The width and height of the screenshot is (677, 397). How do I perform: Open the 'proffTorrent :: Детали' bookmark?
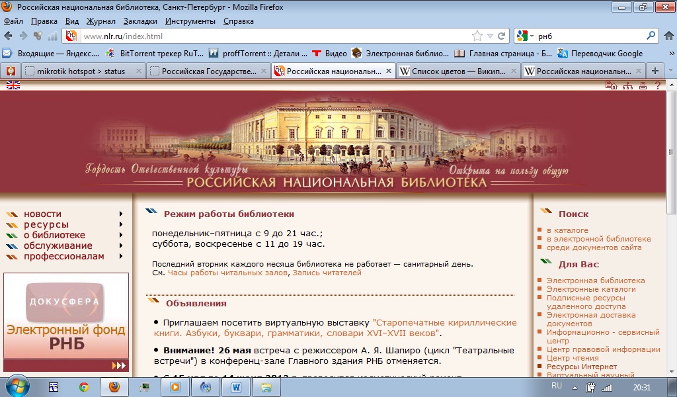point(259,54)
